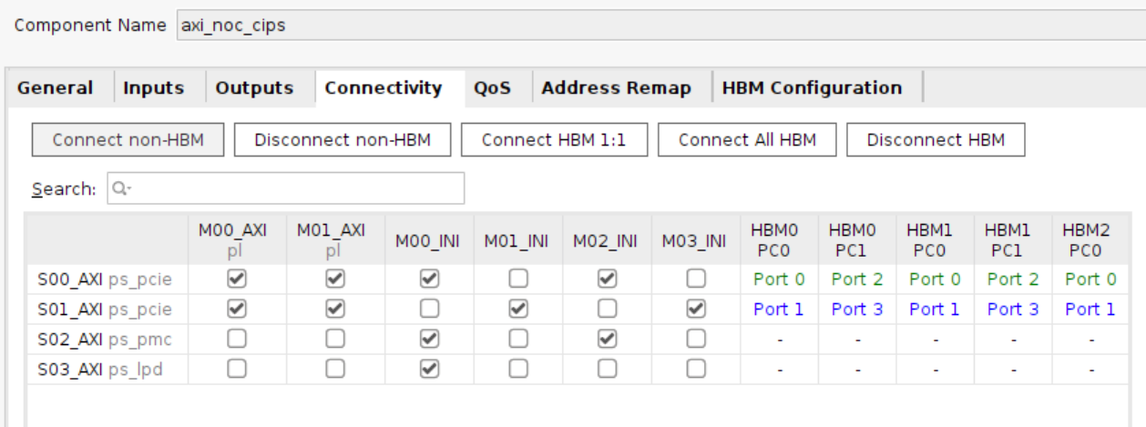Uncheck S00_AXI to M00_AXI connection
Viewport: 1146px width, 427px height.
point(237,280)
